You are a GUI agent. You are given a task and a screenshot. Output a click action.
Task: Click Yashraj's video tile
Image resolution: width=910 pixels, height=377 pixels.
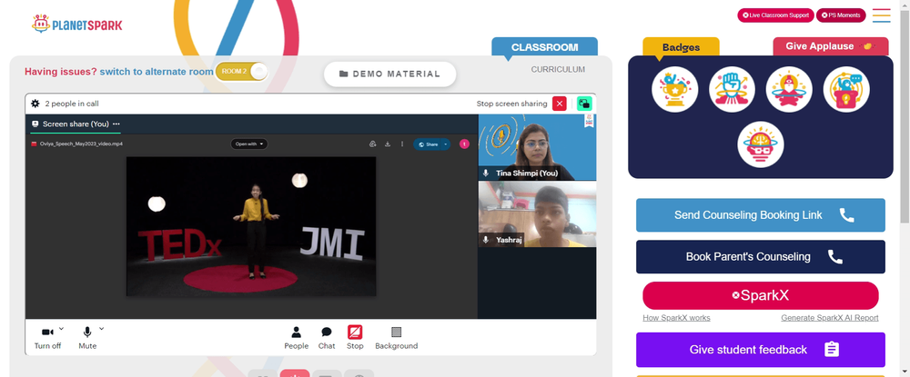[x=537, y=214]
